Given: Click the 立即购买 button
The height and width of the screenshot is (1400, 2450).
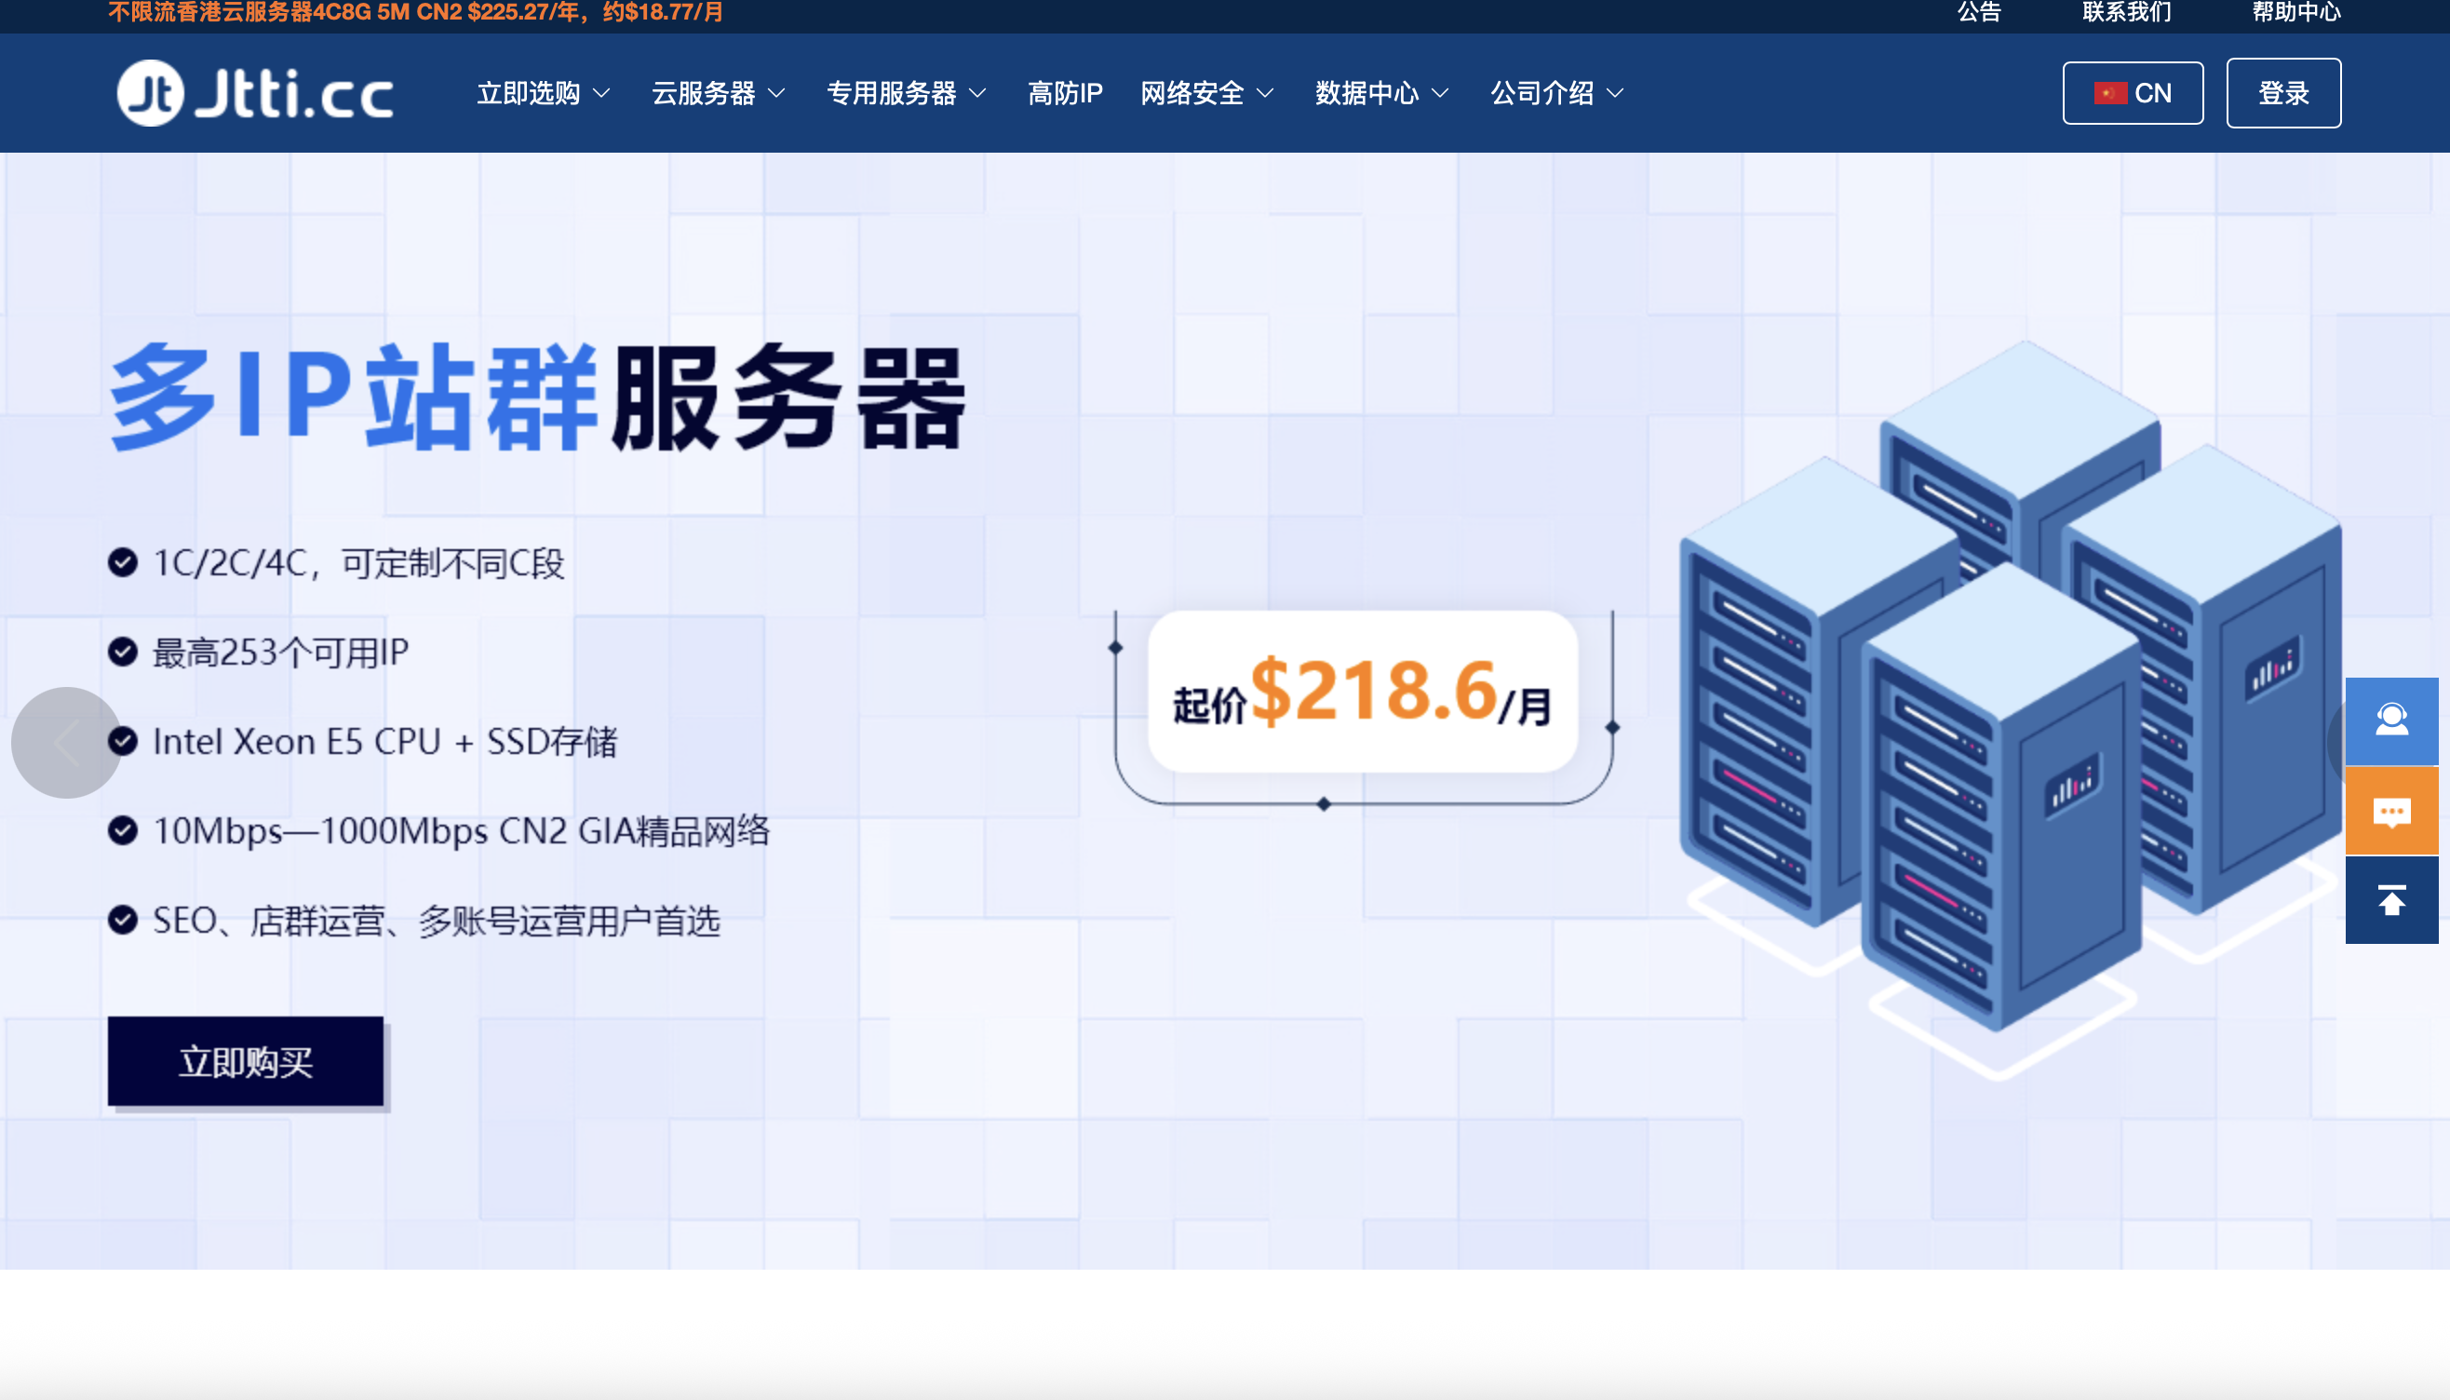Looking at the screenshot, I should [245, 1061].
